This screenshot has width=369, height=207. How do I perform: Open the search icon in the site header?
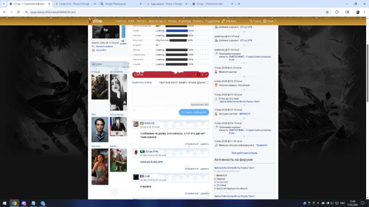(x=251, y=21)
